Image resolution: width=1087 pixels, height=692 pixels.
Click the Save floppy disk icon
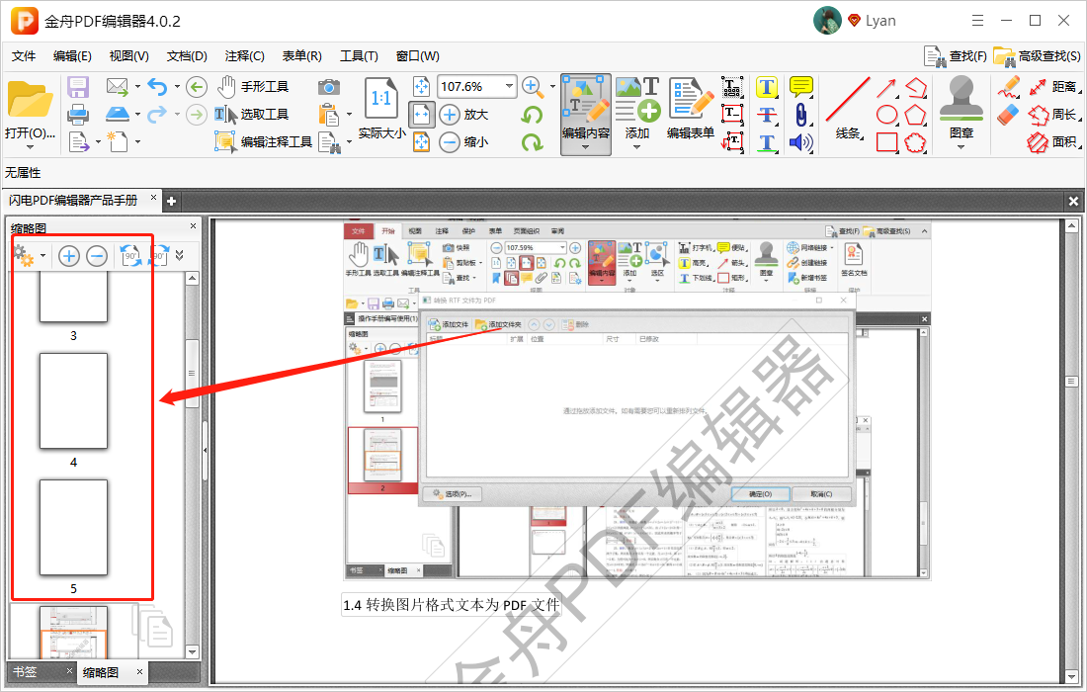78,87
